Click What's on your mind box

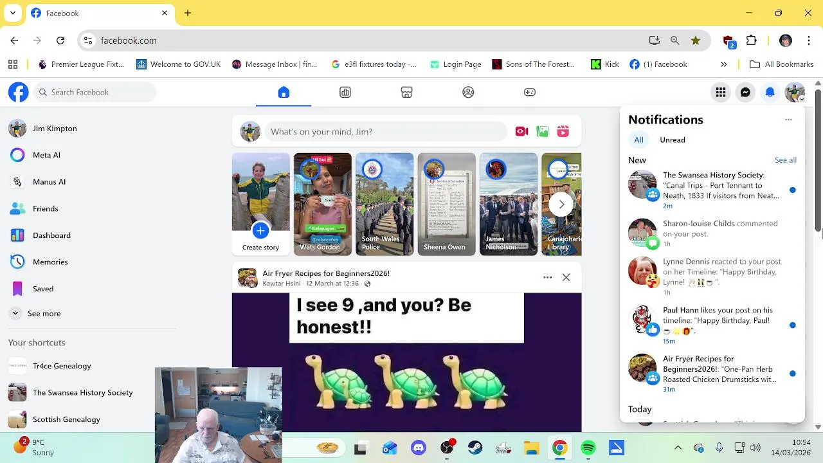coord(386,132)
